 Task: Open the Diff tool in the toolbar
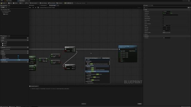21,3
